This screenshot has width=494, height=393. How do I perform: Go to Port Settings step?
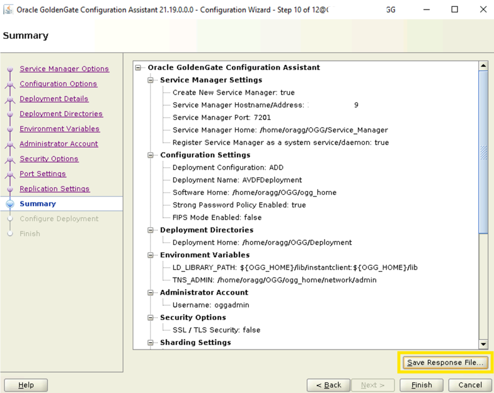click(x=42, y=174)
